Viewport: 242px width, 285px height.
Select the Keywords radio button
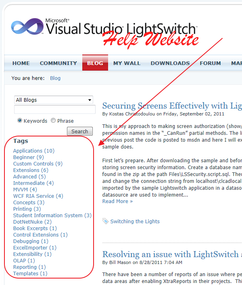click(20, 120)
